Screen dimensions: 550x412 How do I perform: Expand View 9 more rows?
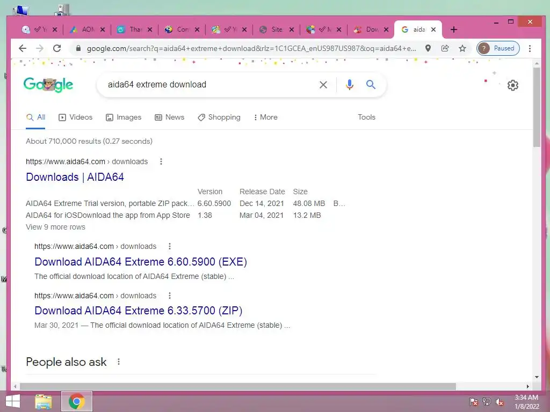pos(55,227)
